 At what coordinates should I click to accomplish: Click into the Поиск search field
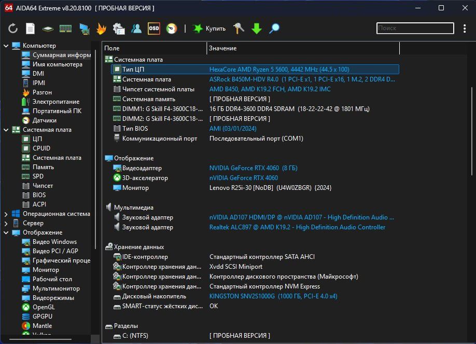[415, 28]
